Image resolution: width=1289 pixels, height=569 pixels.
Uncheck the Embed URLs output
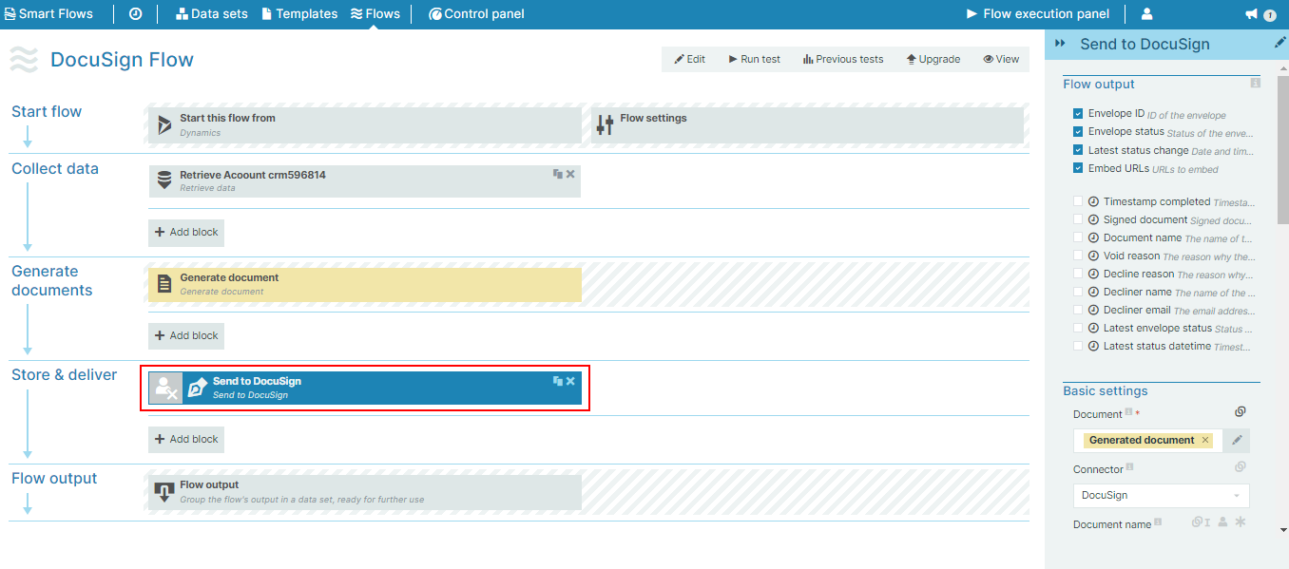[x=1078, y=168]
